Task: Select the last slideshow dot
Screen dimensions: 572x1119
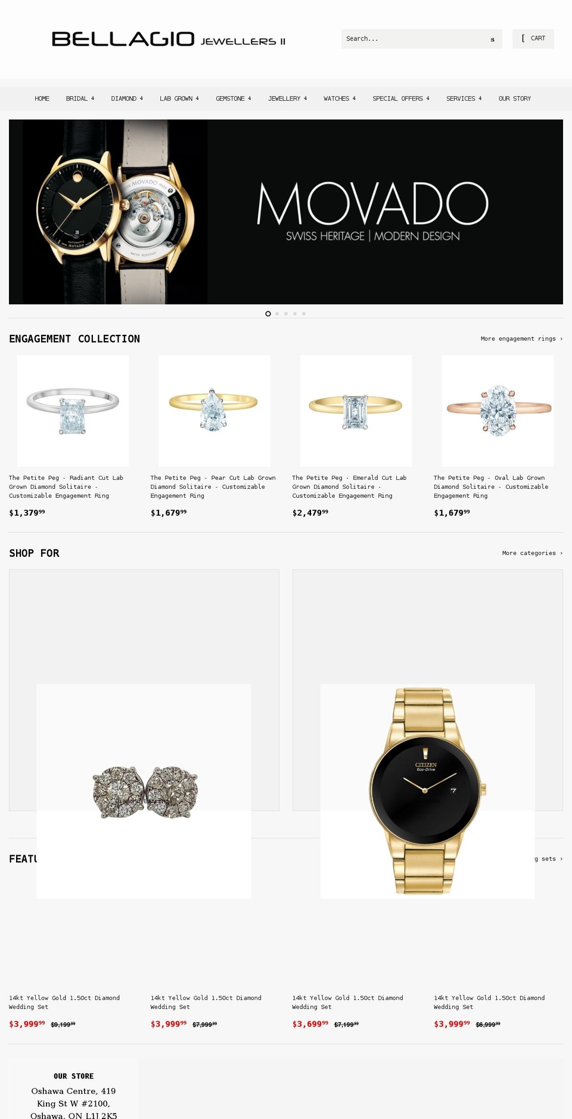Action: coord(304,314)
